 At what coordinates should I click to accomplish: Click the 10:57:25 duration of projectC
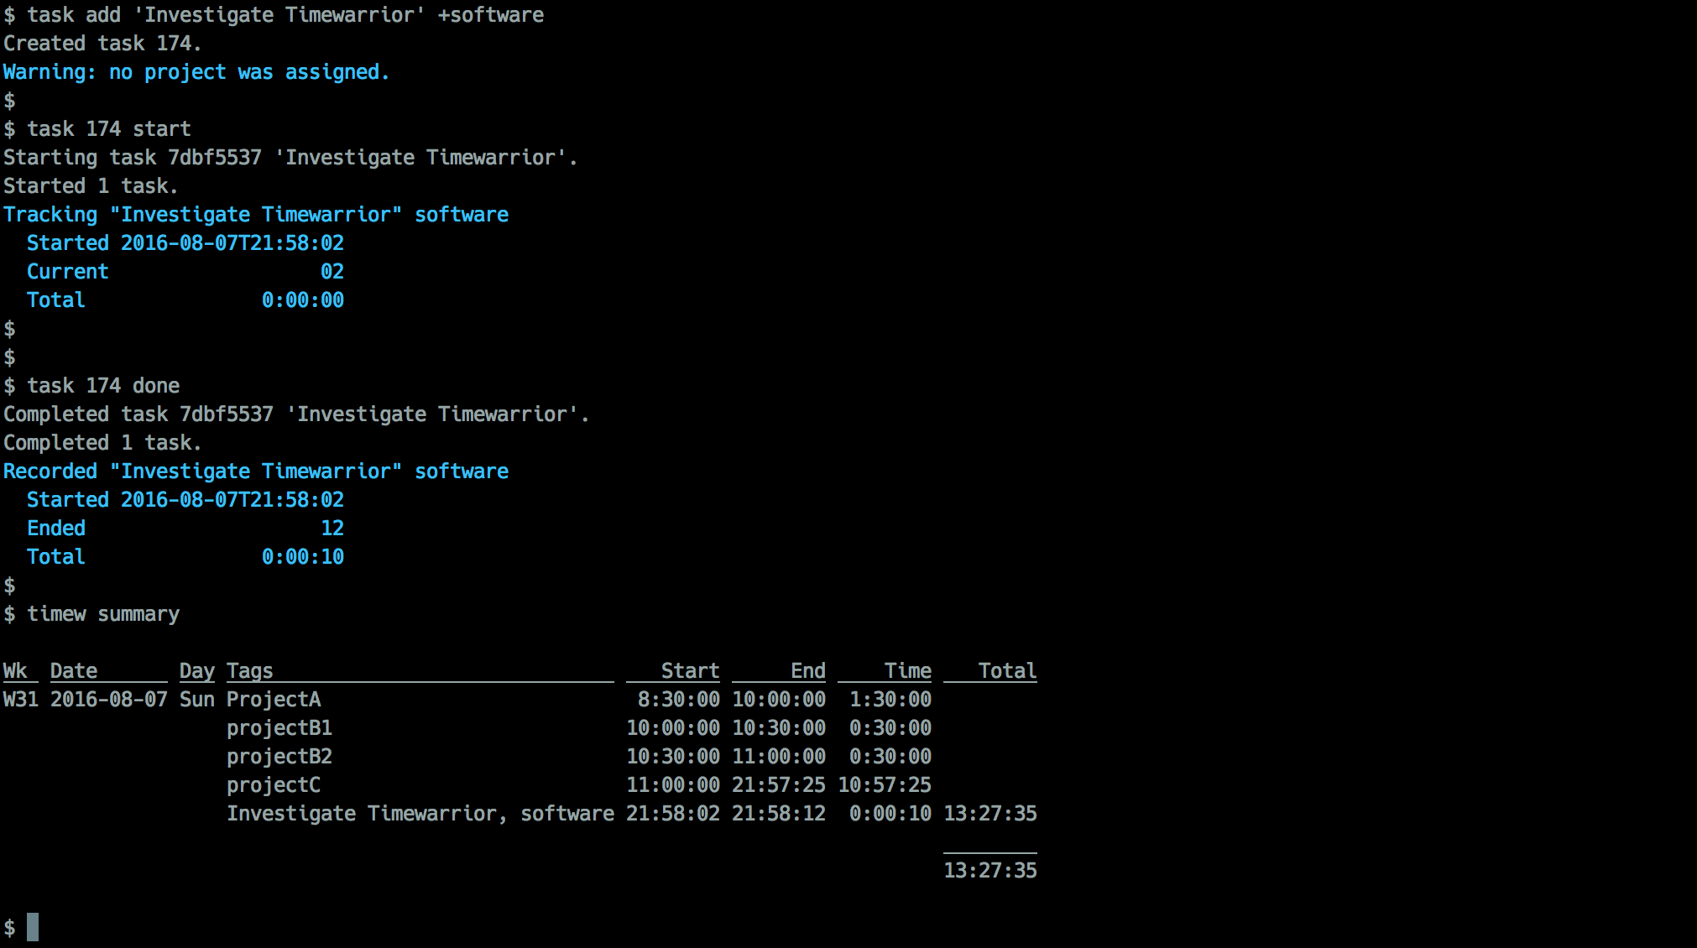(885, 785)
